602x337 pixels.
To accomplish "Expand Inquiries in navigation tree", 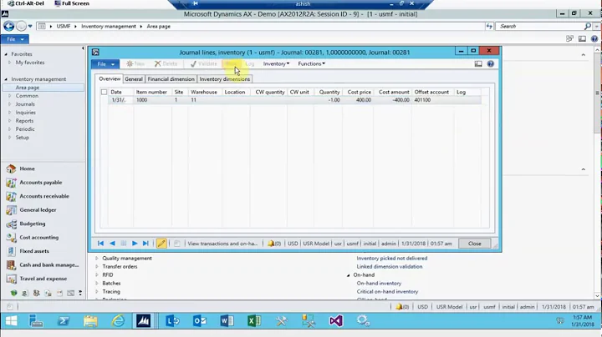I will click(x=9, y=113).
